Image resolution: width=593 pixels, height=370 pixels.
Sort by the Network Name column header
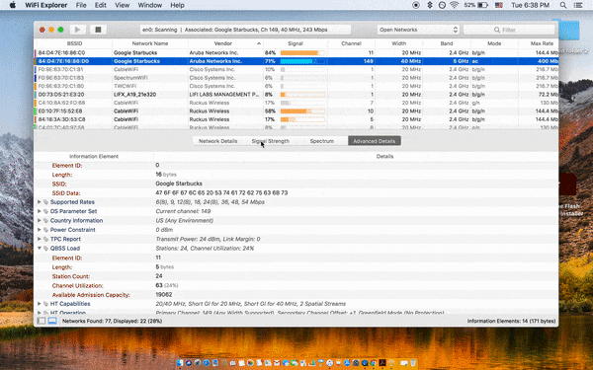pos(150,43)
